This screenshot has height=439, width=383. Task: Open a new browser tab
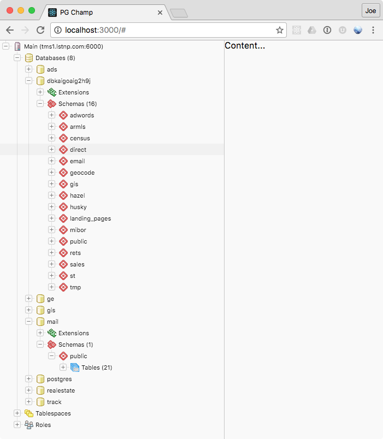point(179,13)
